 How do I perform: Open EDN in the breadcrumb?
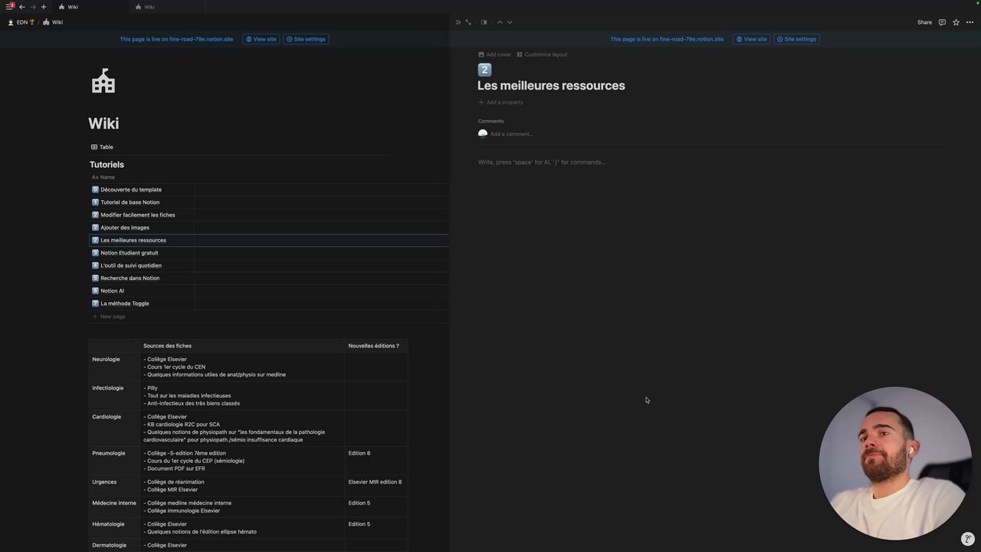pos(21,22)
